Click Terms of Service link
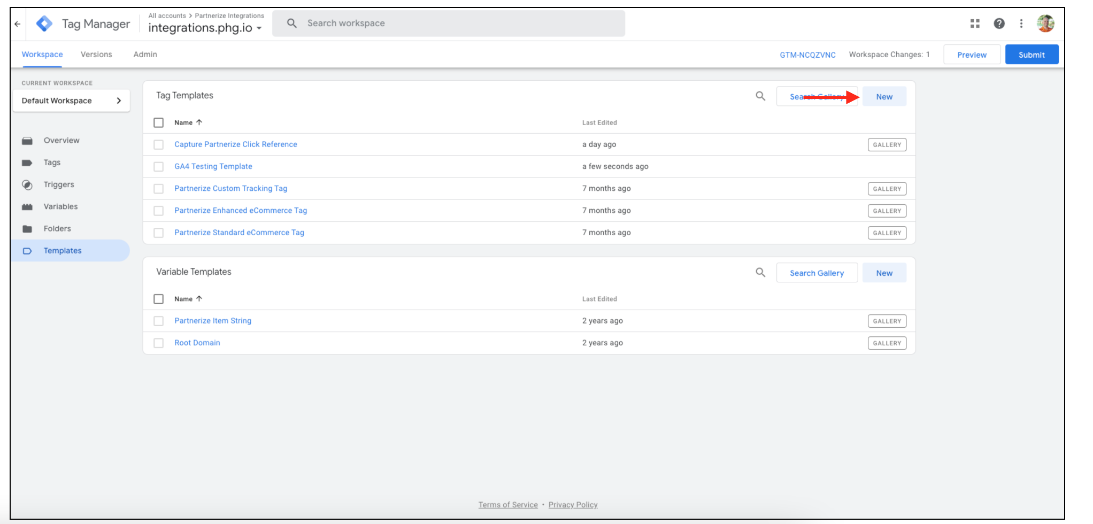Viewport: 1093px width, 524px height. 508,505
